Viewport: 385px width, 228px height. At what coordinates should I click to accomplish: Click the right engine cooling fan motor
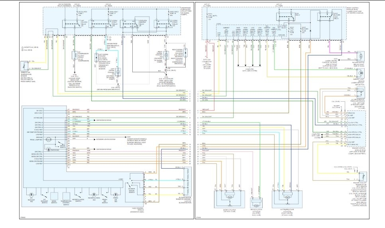(x=166, y=55)
